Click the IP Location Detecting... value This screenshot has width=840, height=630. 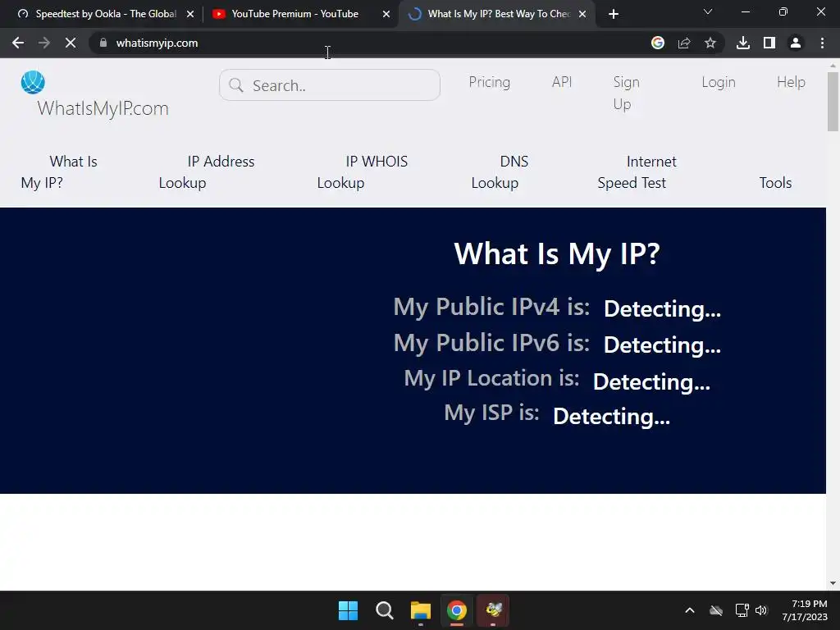[x=651, y=382]
